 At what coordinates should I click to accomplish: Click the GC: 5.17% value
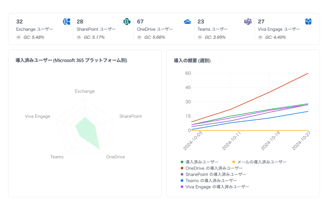[x=94, y=37]
